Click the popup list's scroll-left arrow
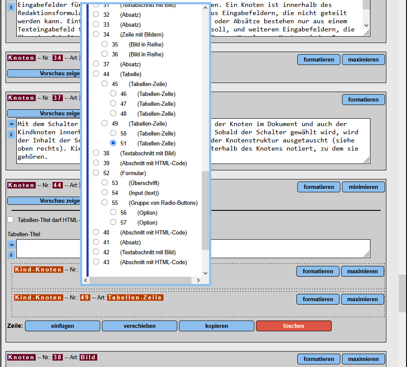This screenshot has width=407, height=367. 85,281
